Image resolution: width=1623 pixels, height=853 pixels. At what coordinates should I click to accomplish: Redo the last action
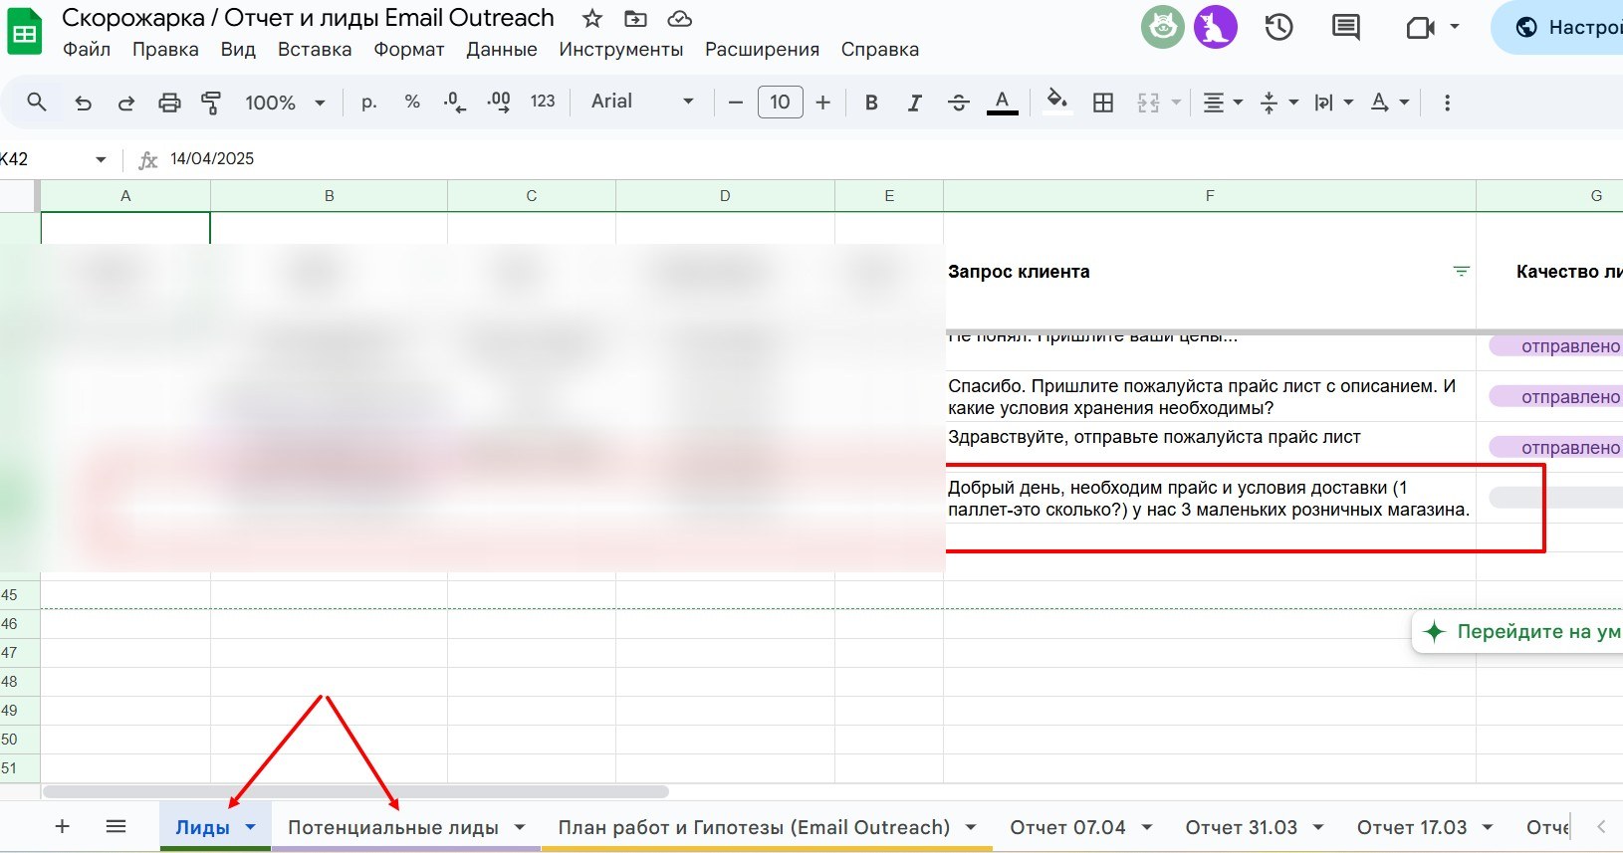point(126,103)
